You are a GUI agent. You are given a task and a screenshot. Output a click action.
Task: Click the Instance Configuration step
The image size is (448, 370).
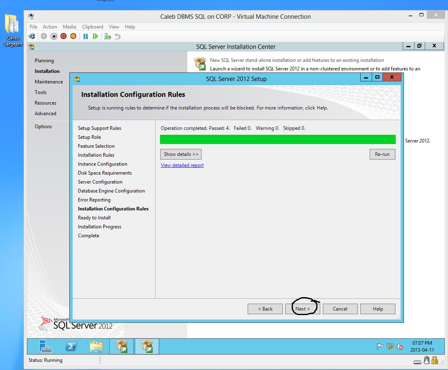tap(102, 164)
